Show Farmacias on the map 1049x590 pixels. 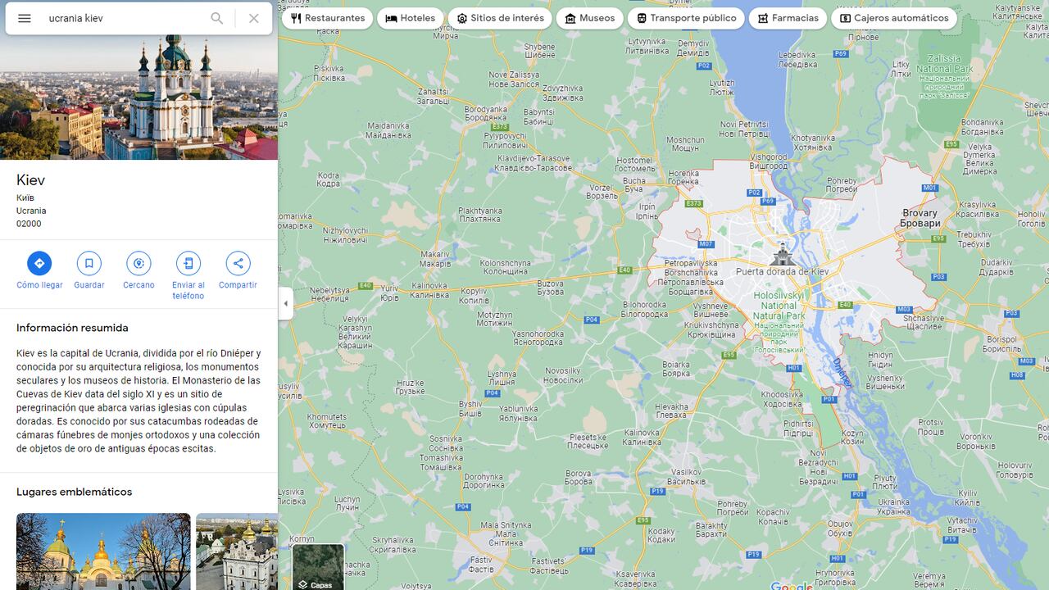(x=788, y=18)
